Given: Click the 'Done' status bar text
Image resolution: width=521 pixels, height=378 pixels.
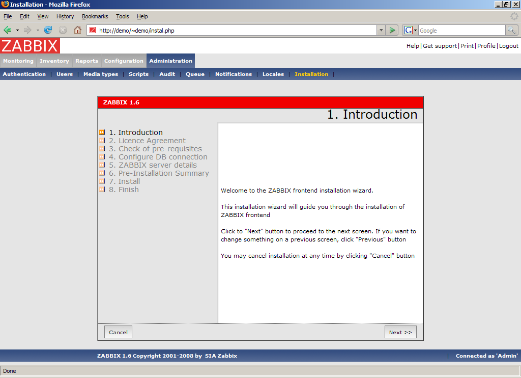Looking at the screenshot, I should pyautogui.click(x=9, y=371).
